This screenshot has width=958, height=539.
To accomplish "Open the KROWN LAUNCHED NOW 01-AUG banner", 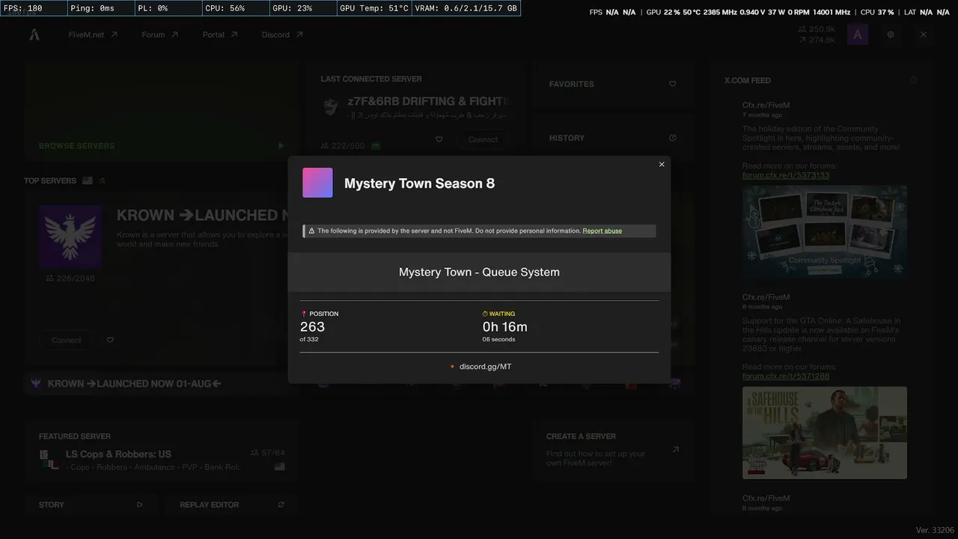I will (135, 383).
